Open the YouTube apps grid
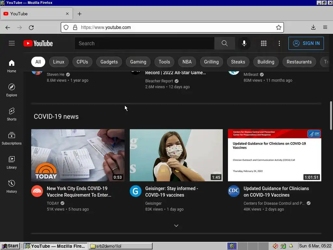The image size is (333, 250). [x=263, y=43]
